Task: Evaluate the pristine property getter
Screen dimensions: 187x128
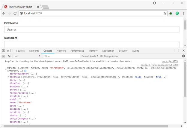Action: (x=26, y=112)
